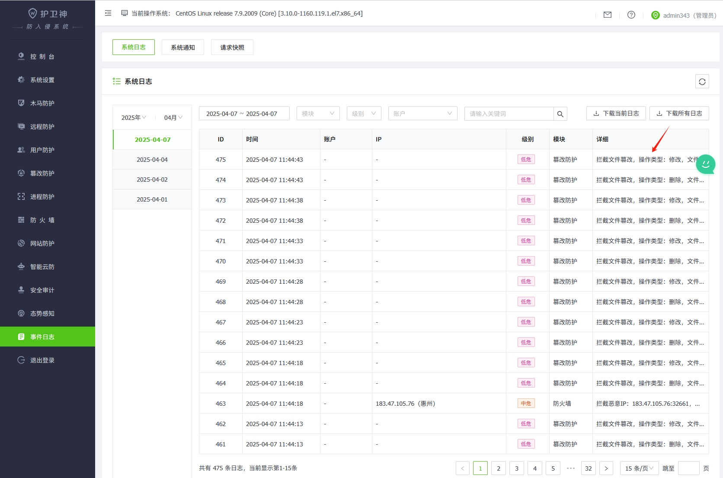Go to the next page arrow
Image resolution: width=723 pixels, height=478 pixels.
coord(606,468)
